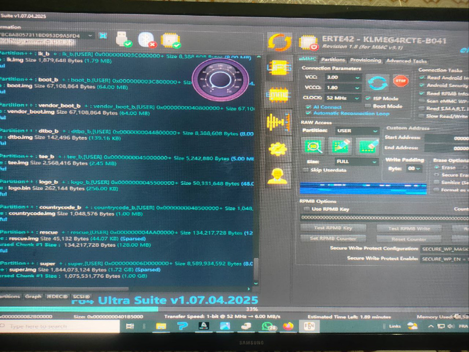Open Task View on the taskbar
Image resolution: width=469 pixels, height=352 pixels.
click(130, 326)
